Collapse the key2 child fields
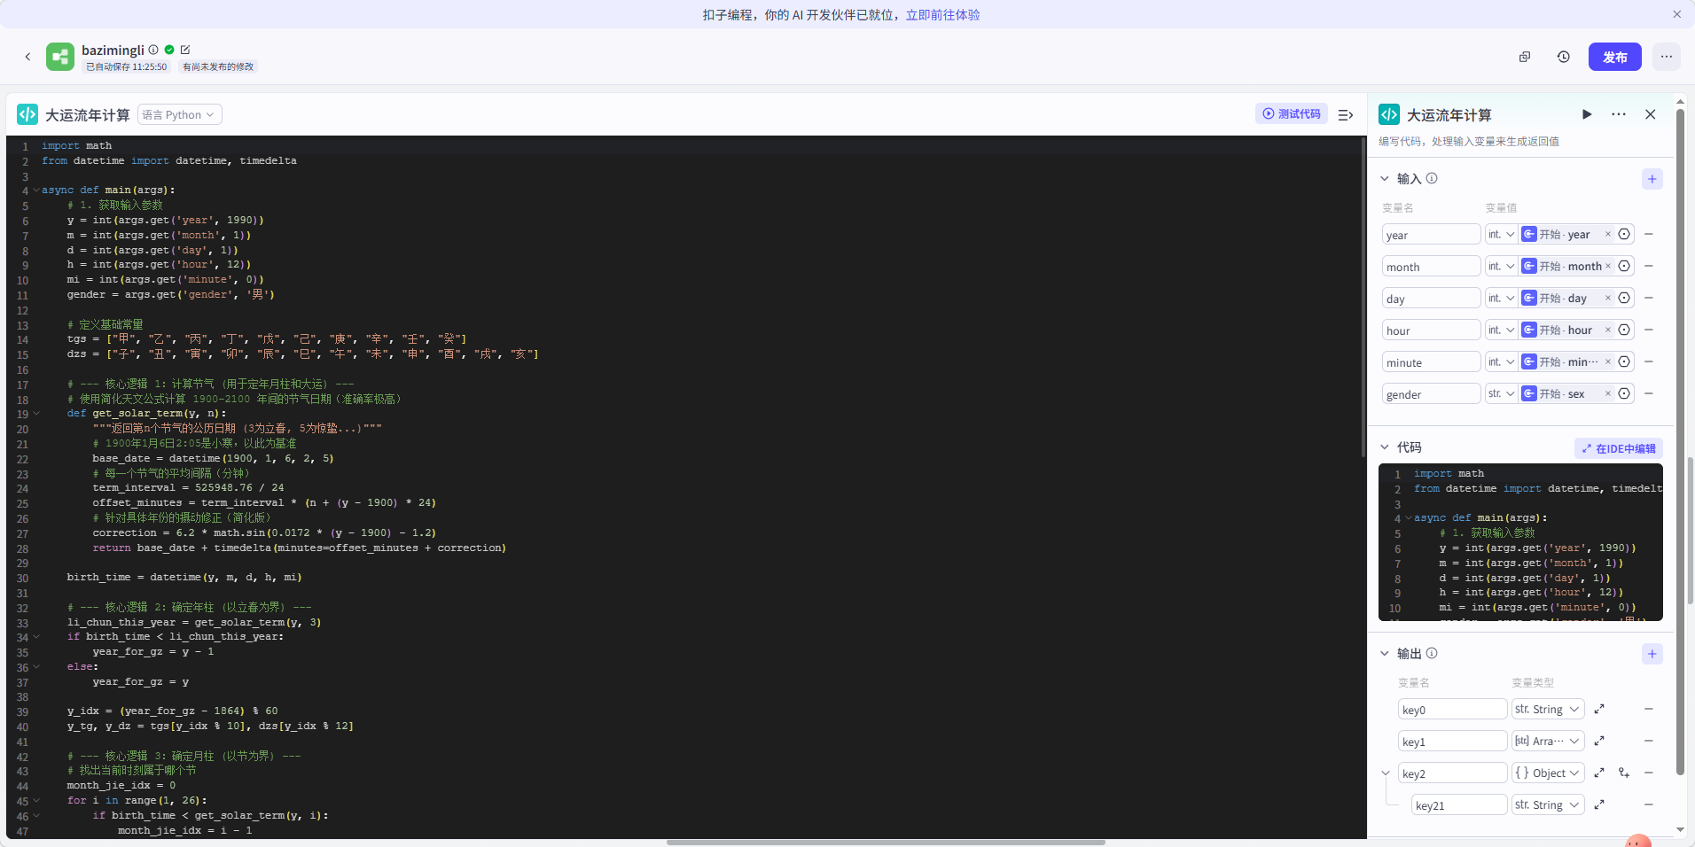The height and width of the screenshot is (847, 1695). 1386,773
